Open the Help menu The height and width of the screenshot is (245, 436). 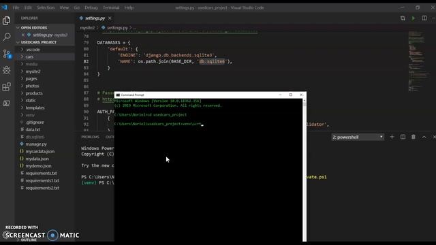coord(129,7)
